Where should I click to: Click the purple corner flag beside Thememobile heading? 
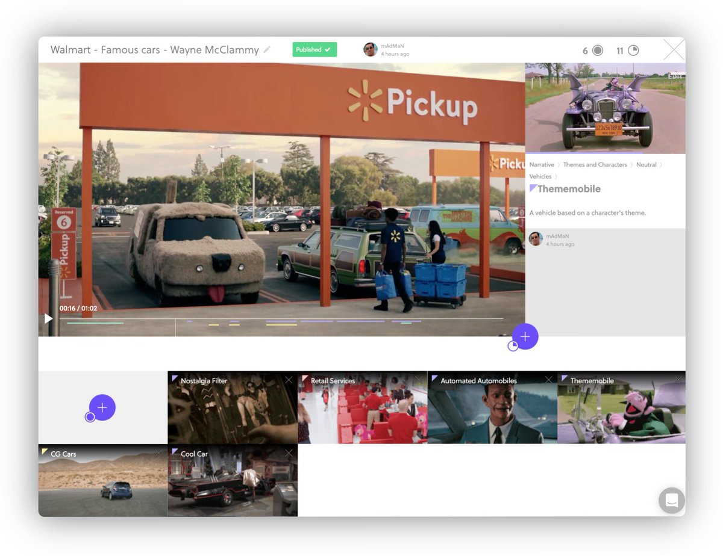click(533, 188)
